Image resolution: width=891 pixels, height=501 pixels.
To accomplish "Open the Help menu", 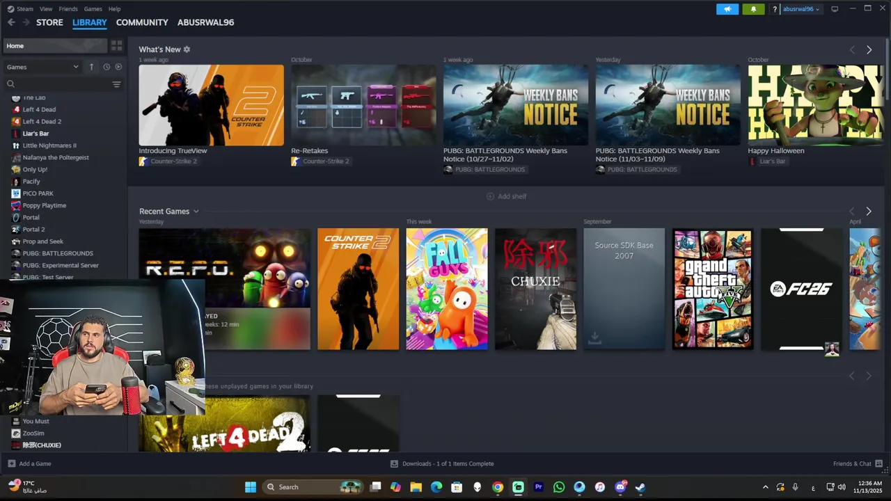I will 115,9.
